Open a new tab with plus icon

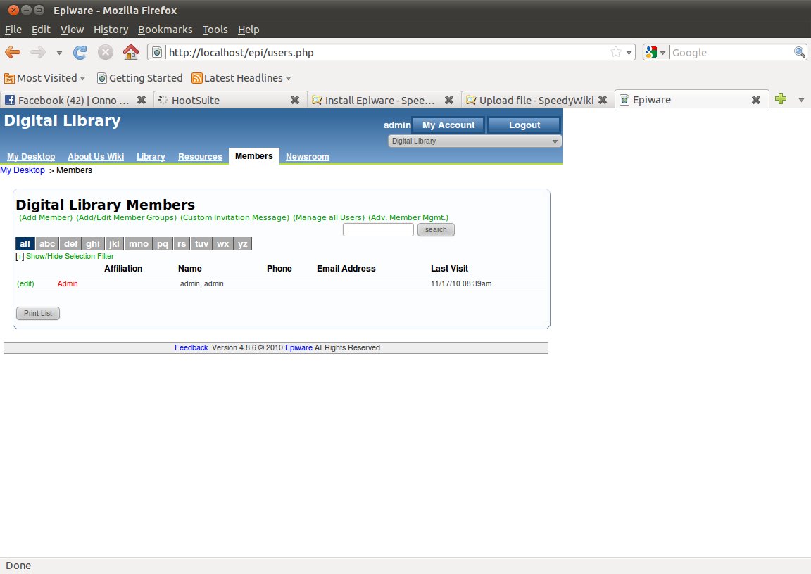780,100
